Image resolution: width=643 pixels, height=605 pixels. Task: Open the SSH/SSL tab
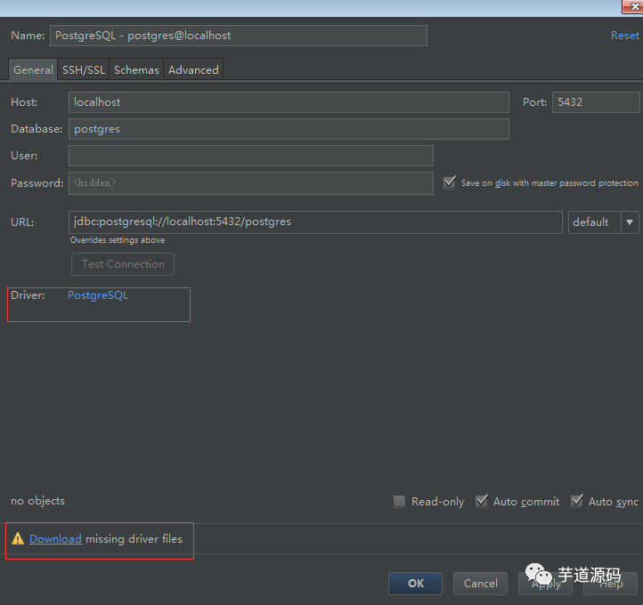pos(84,69)
